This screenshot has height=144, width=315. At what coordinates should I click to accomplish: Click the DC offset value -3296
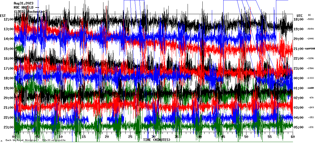point(310,59)
